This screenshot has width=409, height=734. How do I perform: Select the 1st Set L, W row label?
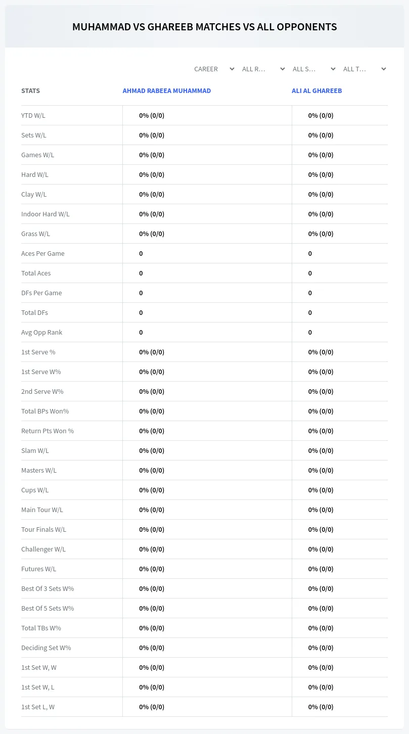38,707
